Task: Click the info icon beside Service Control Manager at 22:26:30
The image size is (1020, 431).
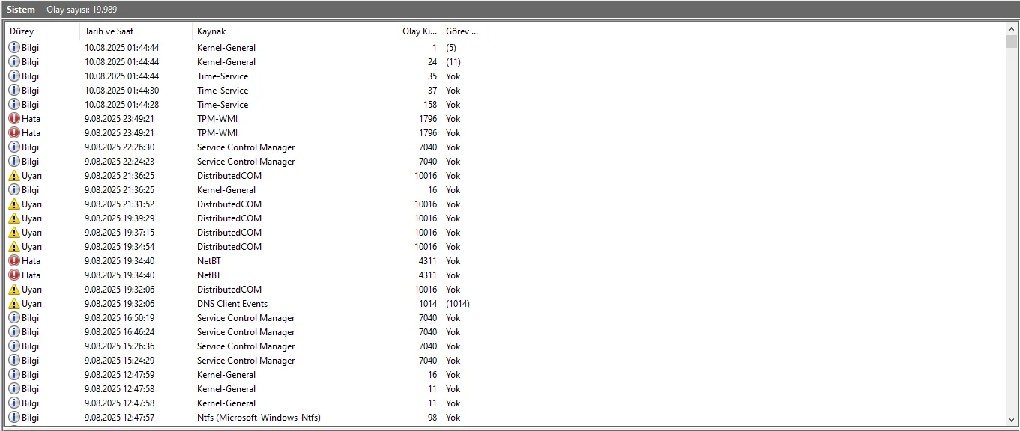Action: tap(13, 147)
